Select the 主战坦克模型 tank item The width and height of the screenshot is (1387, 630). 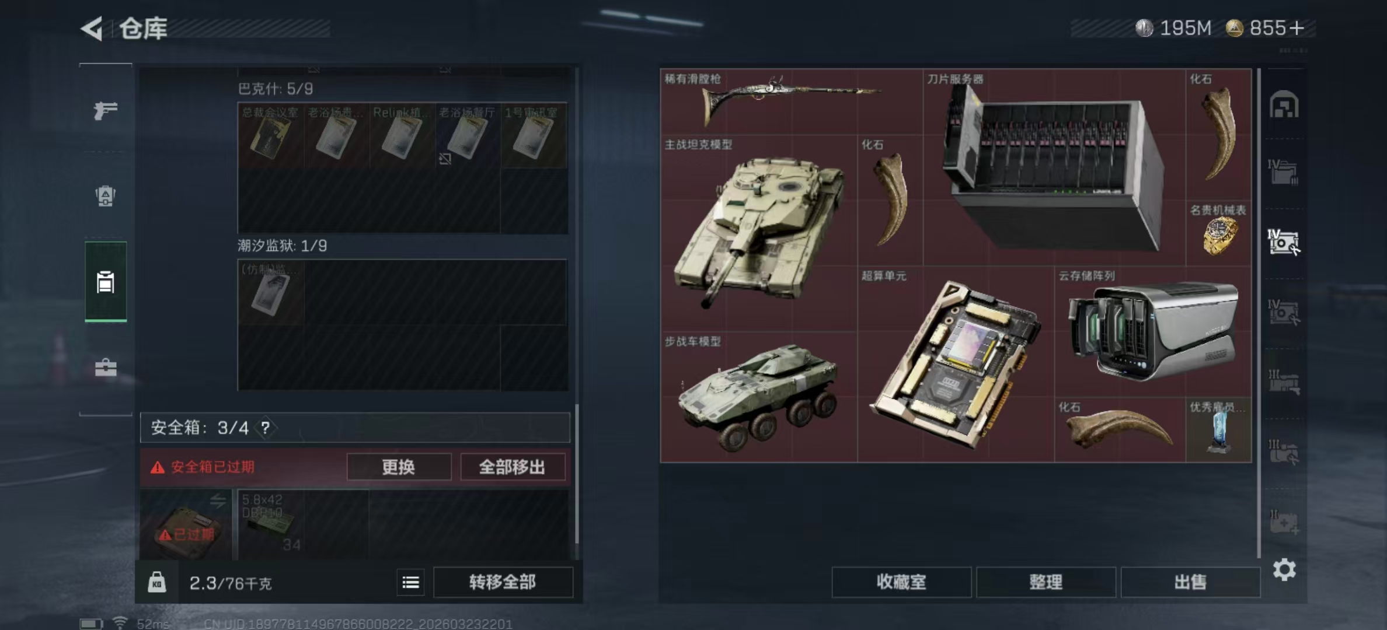759,233
